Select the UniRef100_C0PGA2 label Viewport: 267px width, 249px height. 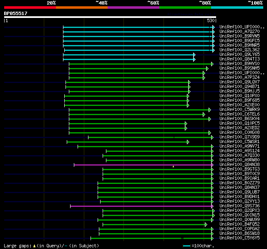click(x=239, y=229)
